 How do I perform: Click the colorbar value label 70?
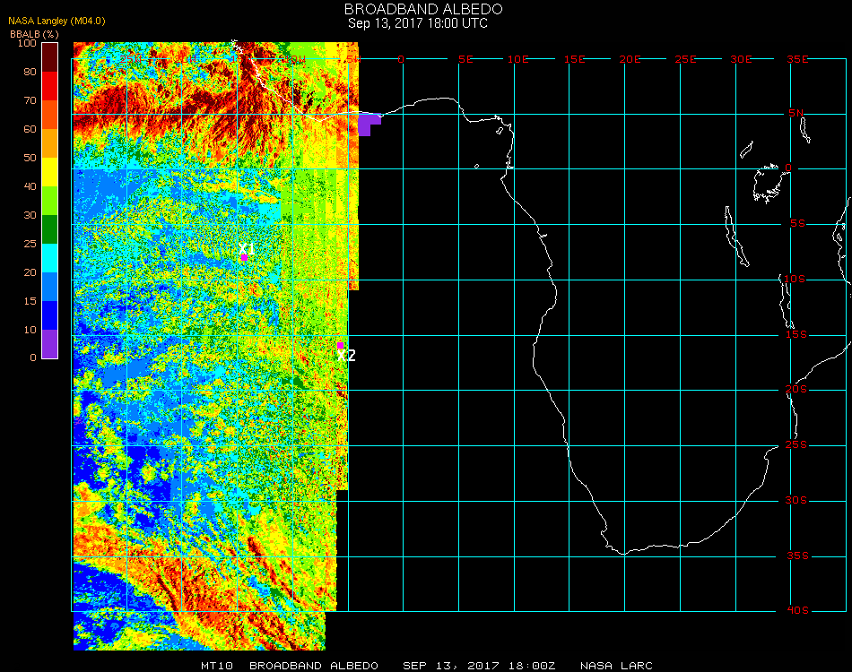coord(30,100)
